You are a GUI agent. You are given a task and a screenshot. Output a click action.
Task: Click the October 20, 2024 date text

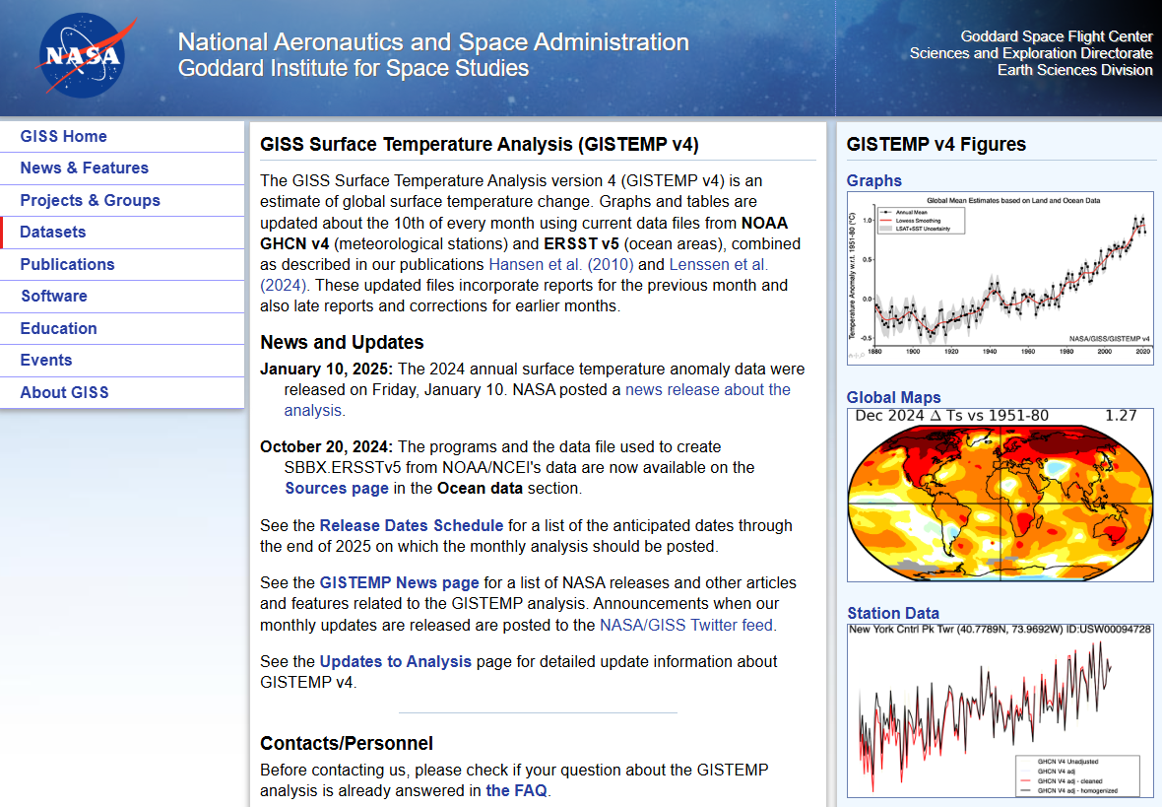tap(327, 447)
